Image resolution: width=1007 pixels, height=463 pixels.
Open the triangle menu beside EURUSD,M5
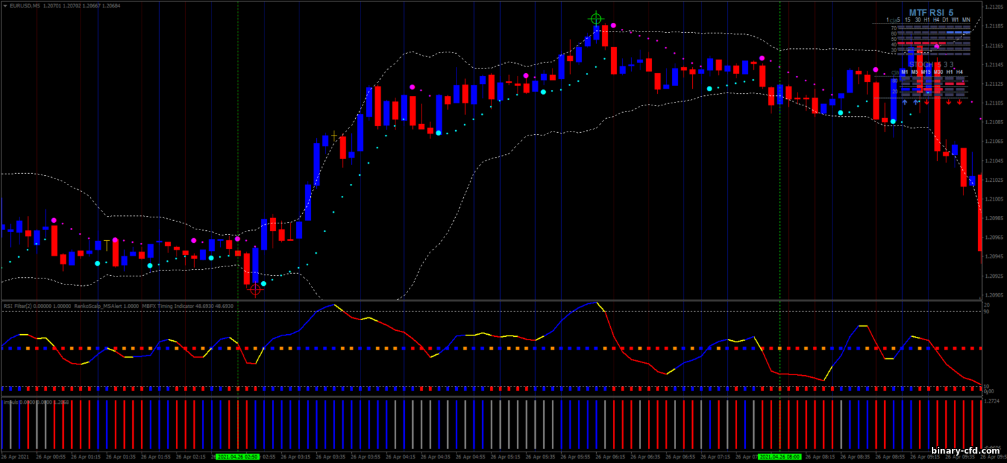click(x=5, y=5)
